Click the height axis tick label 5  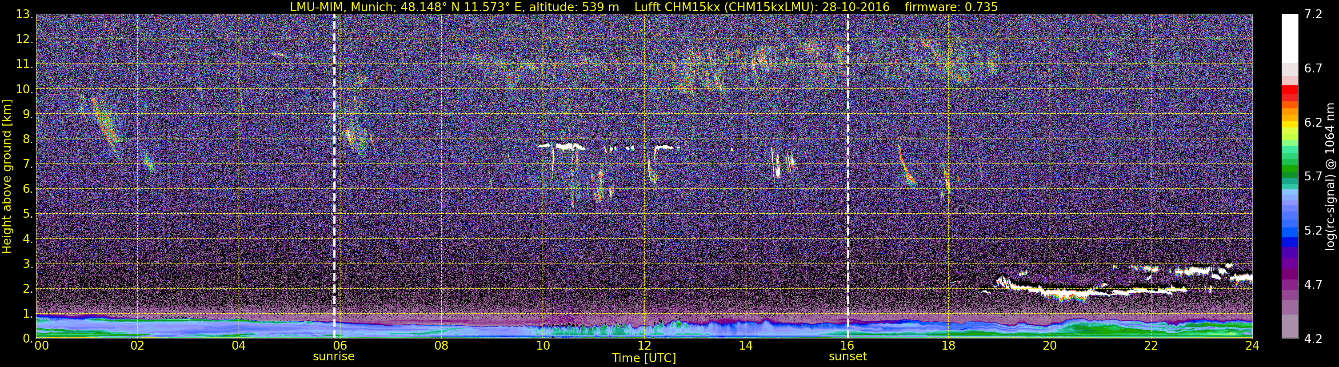(x=28, y=214)
